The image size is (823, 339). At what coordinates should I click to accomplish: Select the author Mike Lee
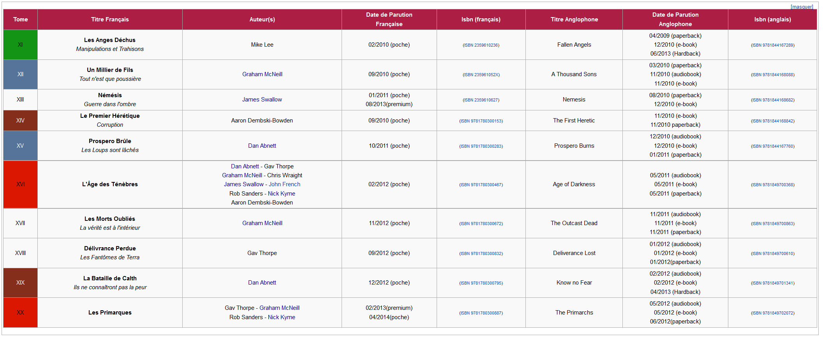tap(262, 45)
